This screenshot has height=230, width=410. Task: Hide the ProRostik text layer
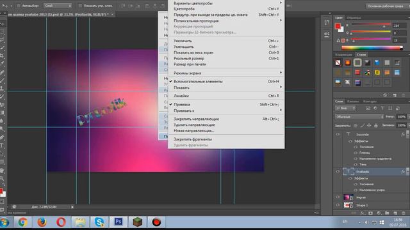pyautogui.click(x=338, y=171)
